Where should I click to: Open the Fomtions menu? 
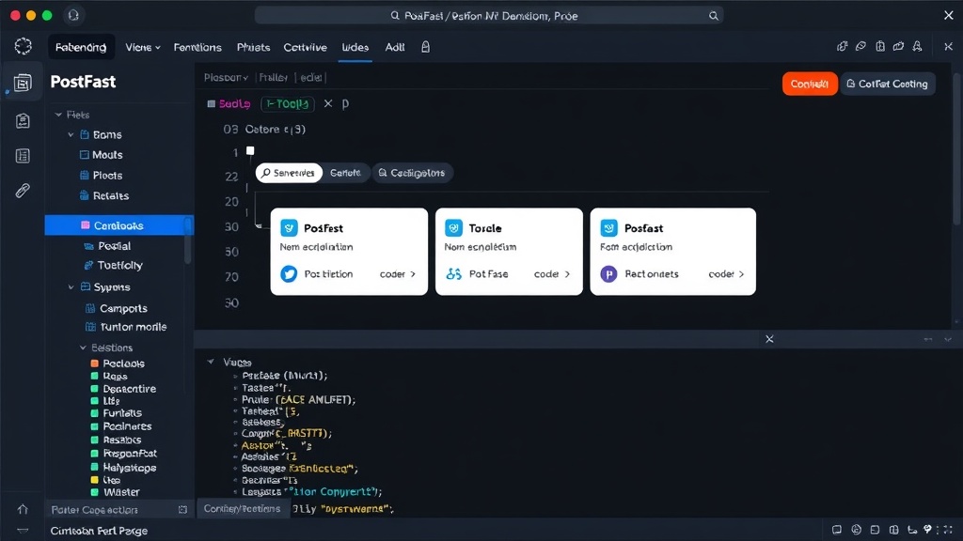tap(197, 47)
